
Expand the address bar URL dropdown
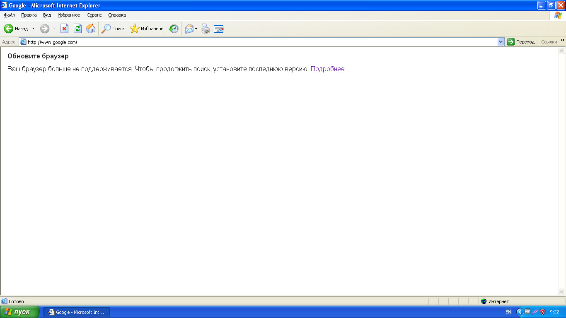pyautogui.click(x=501, y=42)
